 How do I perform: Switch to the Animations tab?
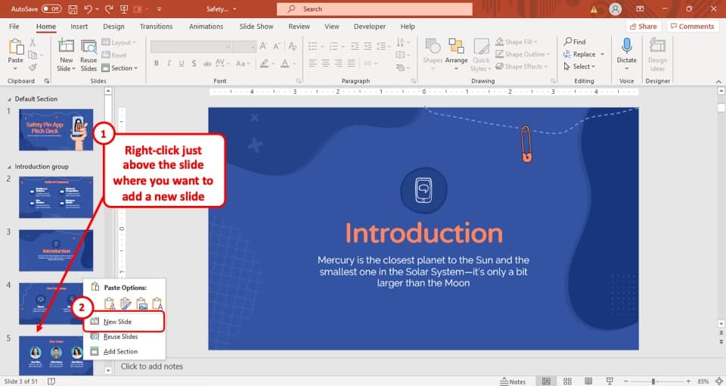click(206, 26)
